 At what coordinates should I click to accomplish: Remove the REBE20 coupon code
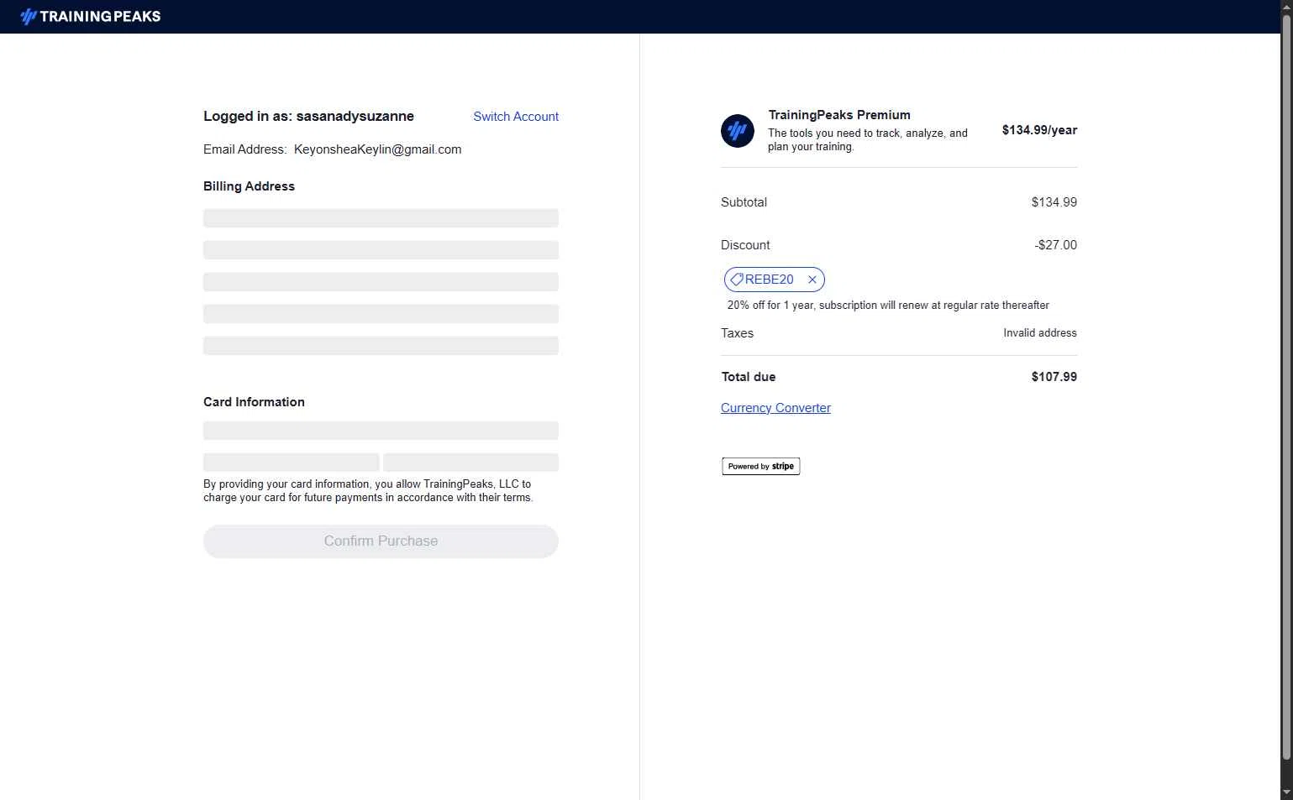click(x=812, y=280)
